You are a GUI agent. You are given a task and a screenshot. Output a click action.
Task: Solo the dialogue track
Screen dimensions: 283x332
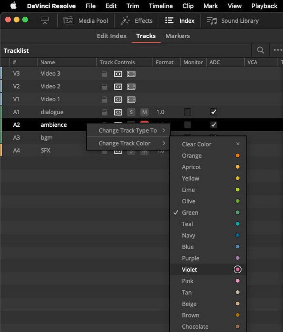coord(131,112)
